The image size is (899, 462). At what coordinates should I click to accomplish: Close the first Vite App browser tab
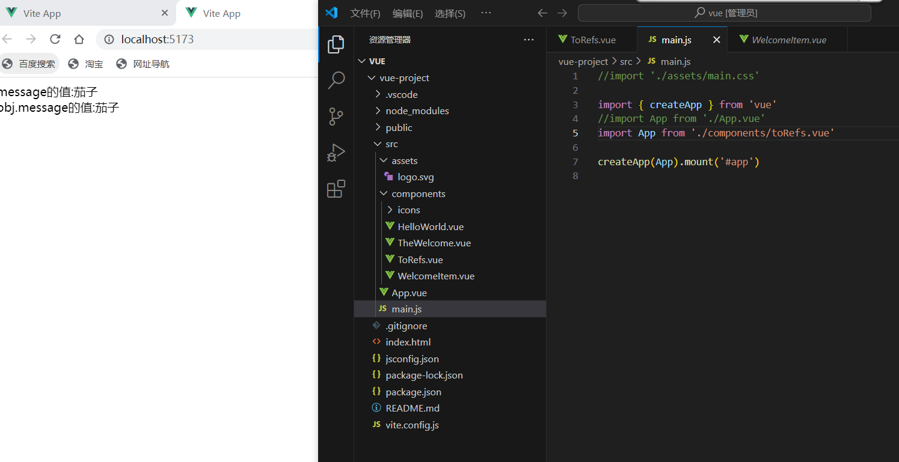[x=165, y=13]
